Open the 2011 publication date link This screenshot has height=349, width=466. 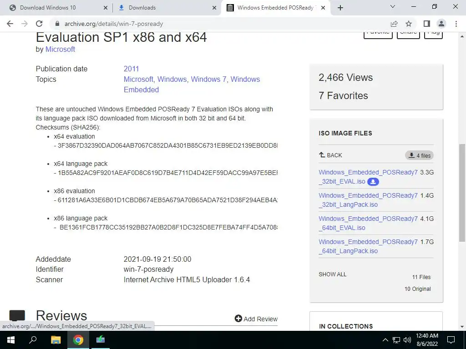click(x=132, y=69)
